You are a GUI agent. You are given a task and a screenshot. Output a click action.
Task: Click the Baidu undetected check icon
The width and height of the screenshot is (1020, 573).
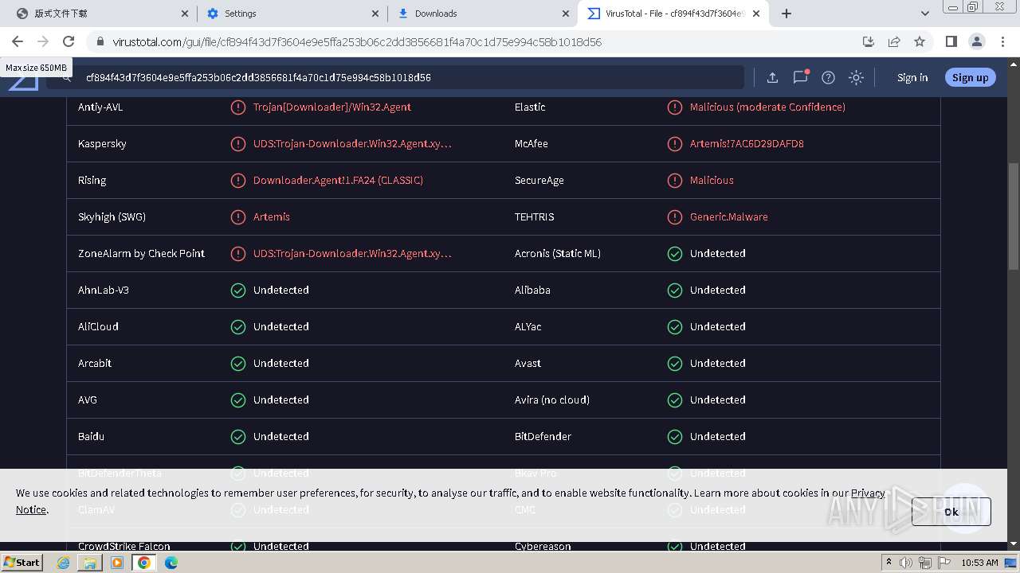(x=237, y=436)
